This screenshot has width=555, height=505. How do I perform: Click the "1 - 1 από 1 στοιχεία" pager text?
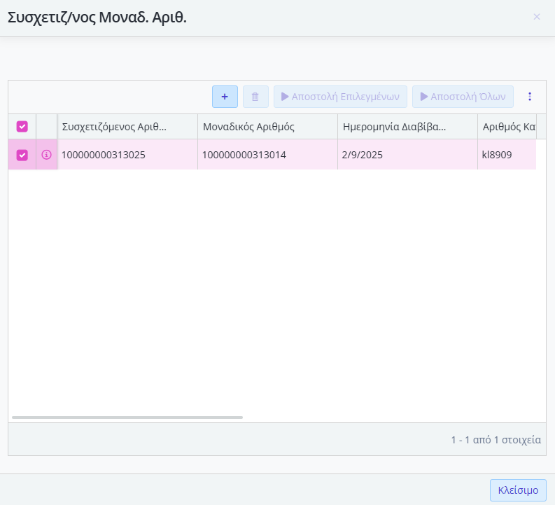point(496,440)
